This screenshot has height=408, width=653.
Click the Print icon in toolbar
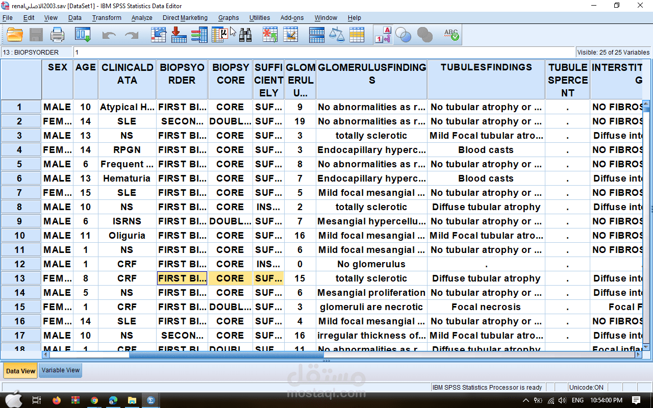pyautogui.click(x=58, y=35)
